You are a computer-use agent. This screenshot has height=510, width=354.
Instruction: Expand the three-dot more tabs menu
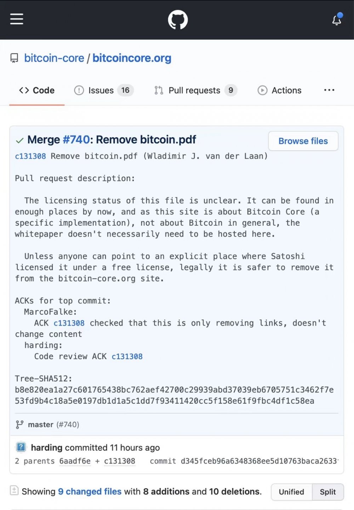(329, 90)
